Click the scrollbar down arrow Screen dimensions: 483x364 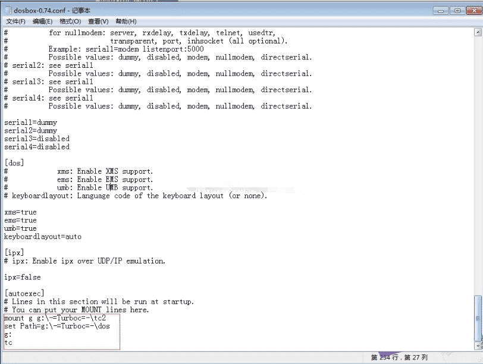click(478, 346)
